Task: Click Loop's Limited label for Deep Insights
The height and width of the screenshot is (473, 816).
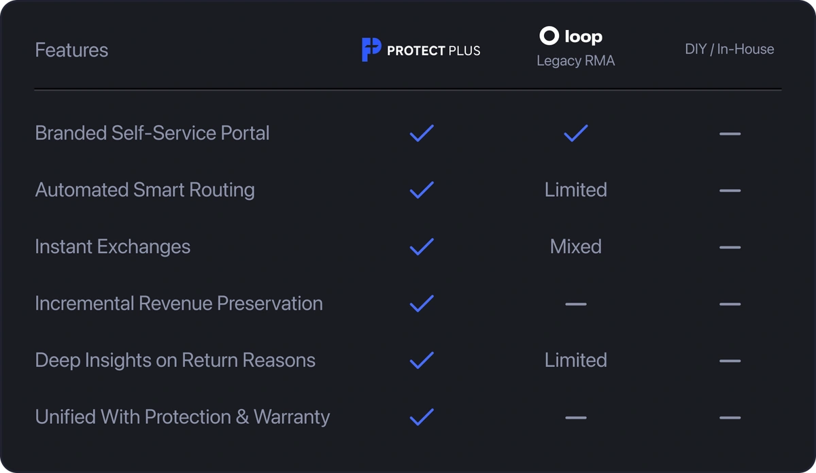Action: pos(576,360)
